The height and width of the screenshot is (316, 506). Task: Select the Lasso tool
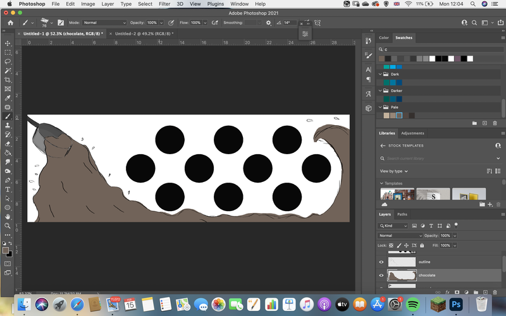tap(8, 61)
